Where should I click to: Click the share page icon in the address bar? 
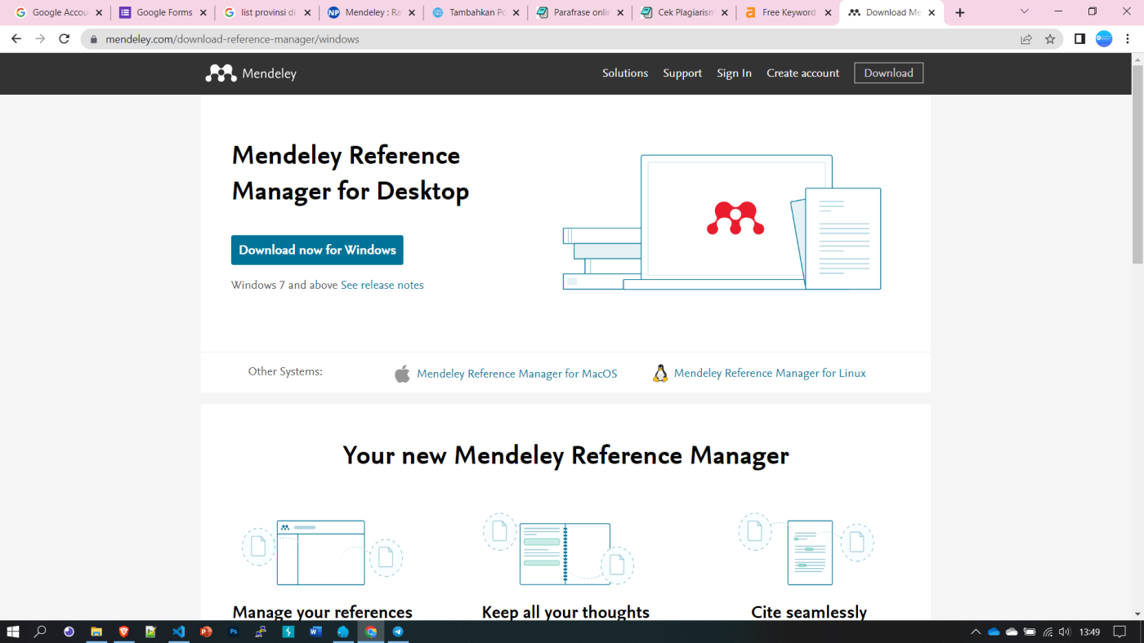pos(1026,39)
